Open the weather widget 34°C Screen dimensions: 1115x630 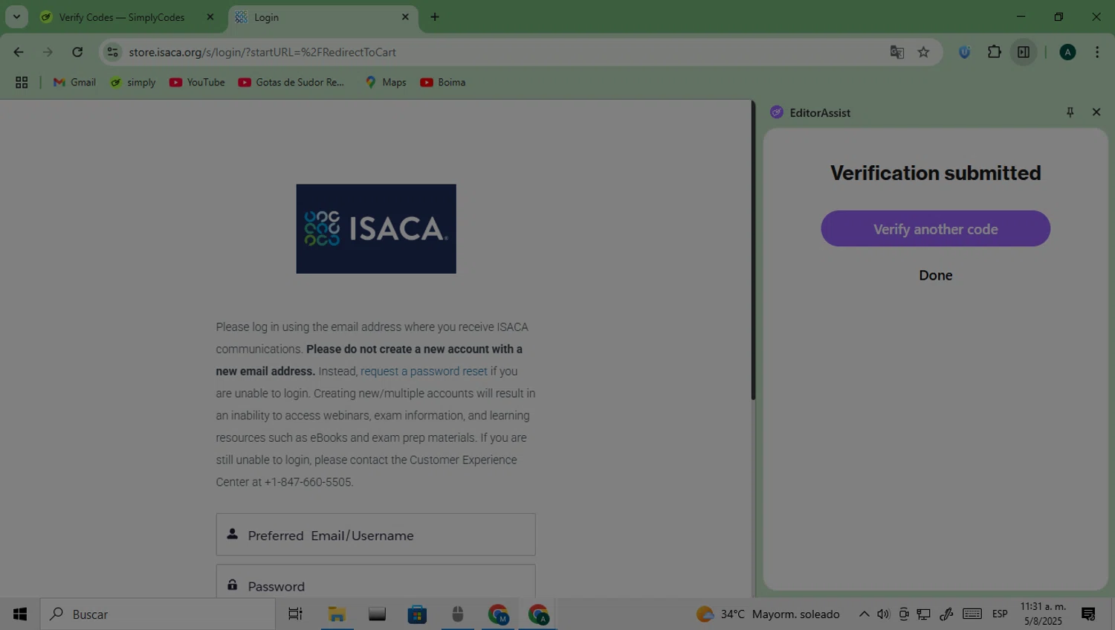click(768, 614)
